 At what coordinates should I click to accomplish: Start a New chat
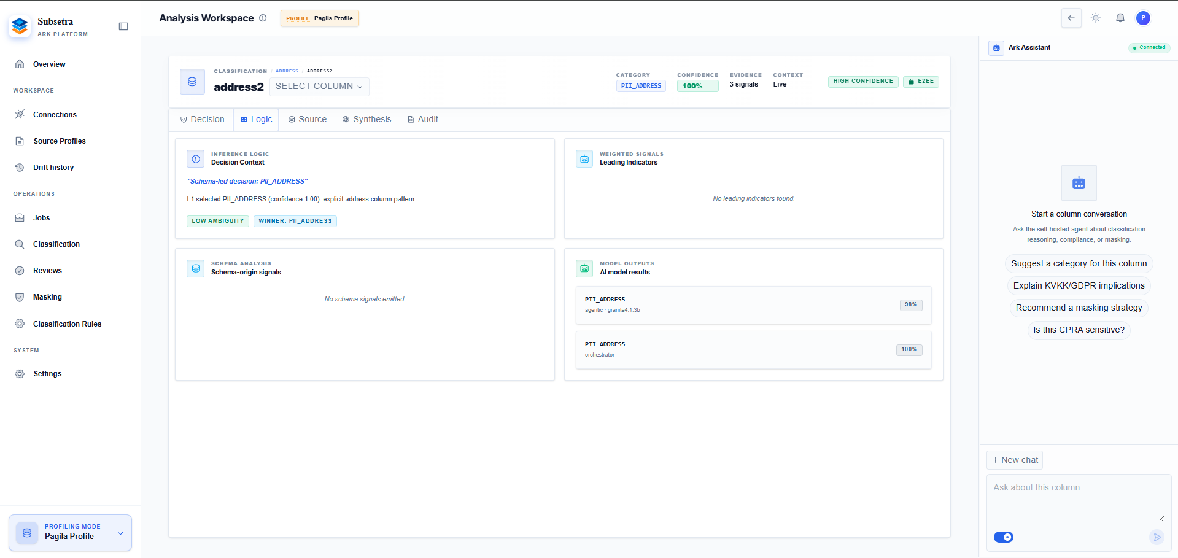click(x=1015, y=460)
